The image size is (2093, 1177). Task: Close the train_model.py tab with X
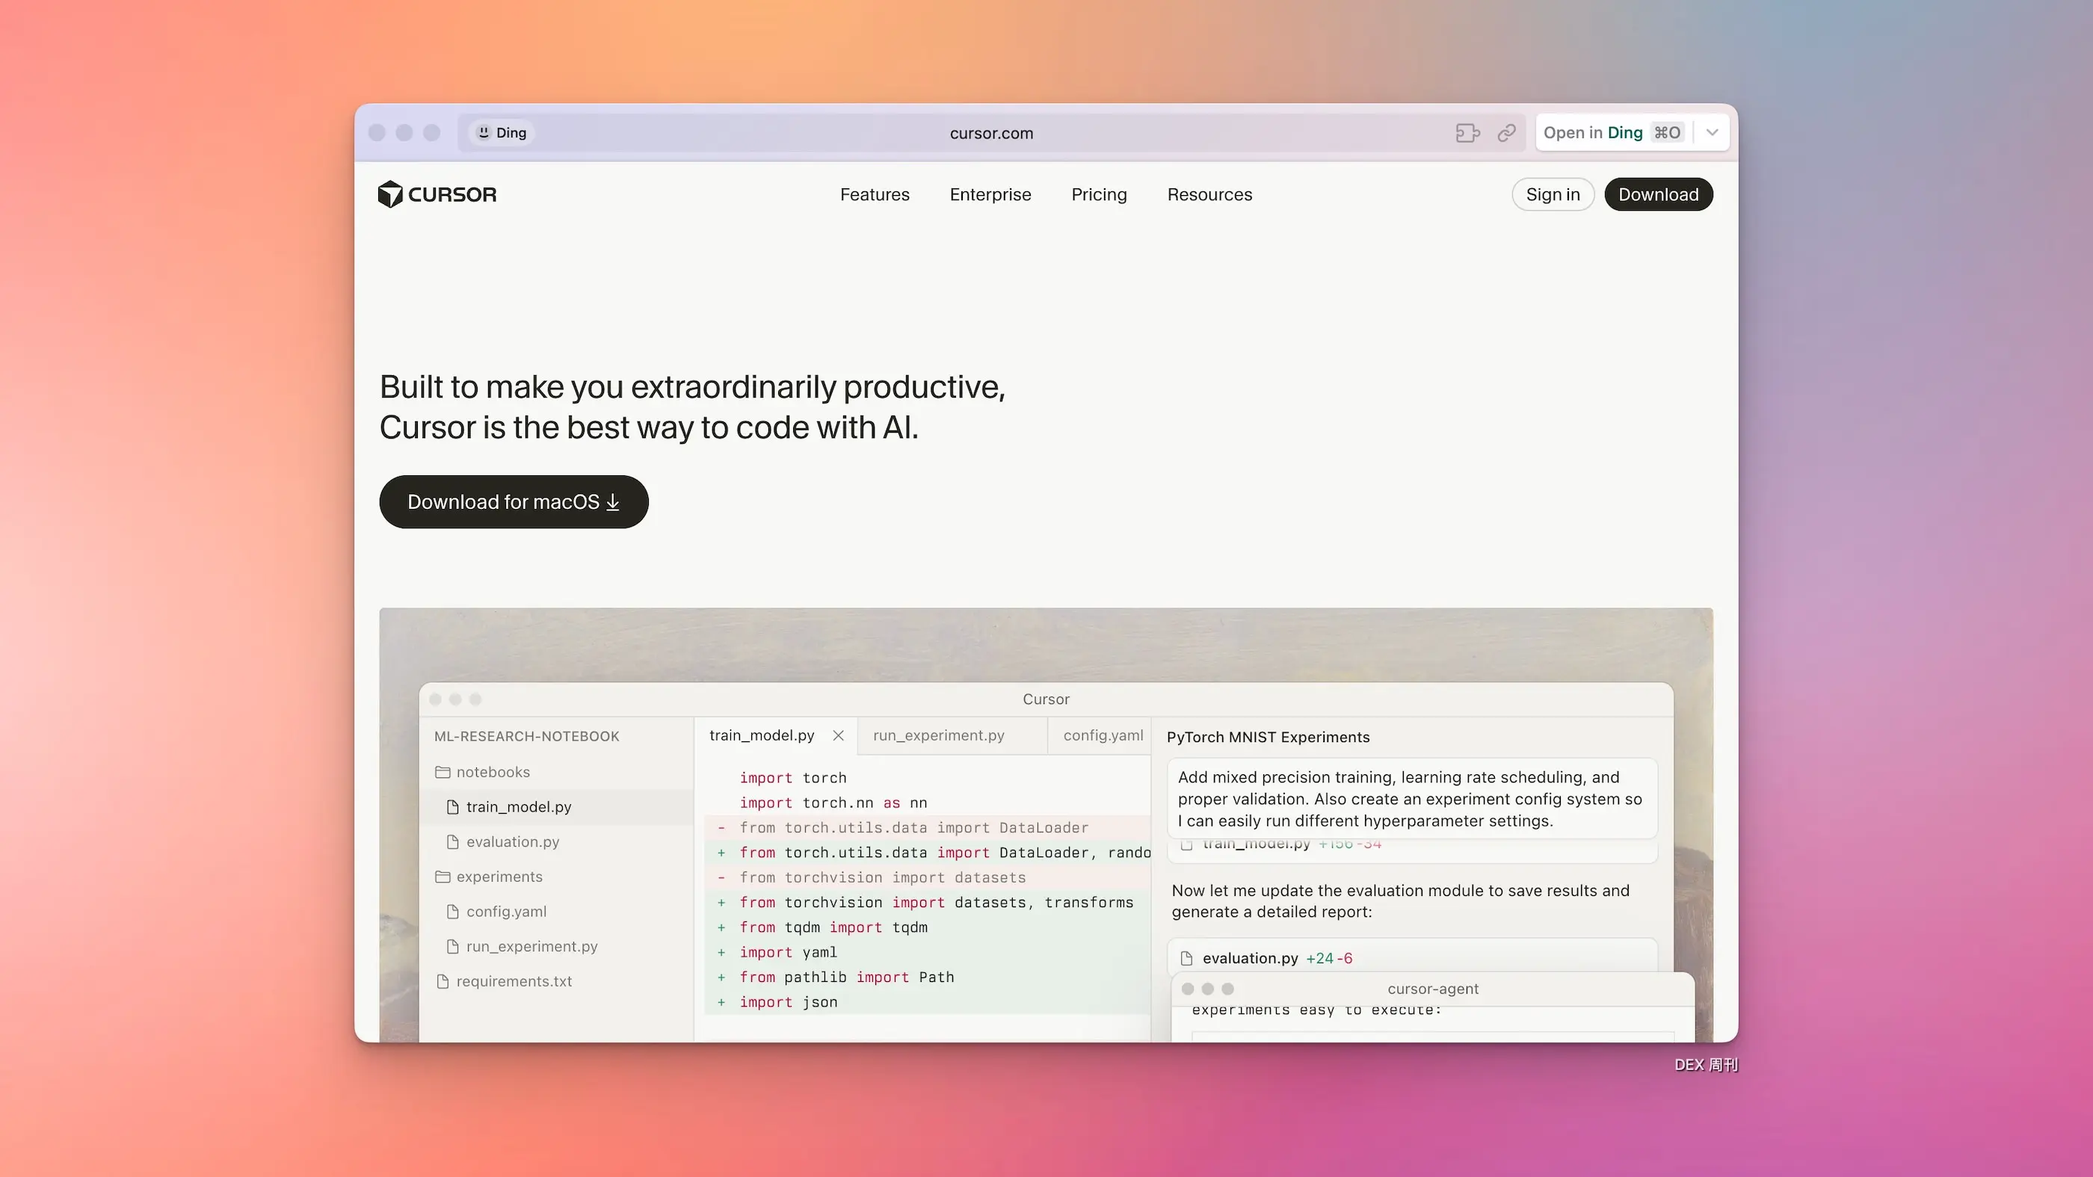[838, 735]
